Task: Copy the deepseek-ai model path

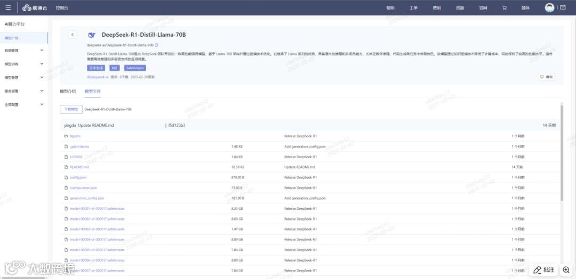Action: click(x=156, y=45)
